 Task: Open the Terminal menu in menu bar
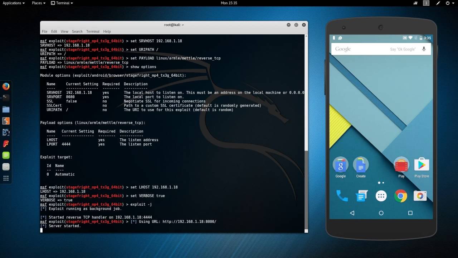click(93, 32)
